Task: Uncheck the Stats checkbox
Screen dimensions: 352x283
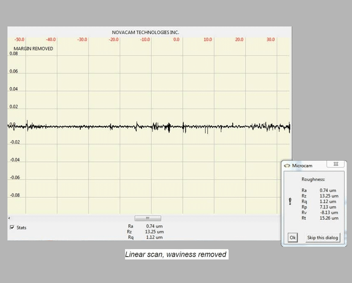Action: coord(12,228)
